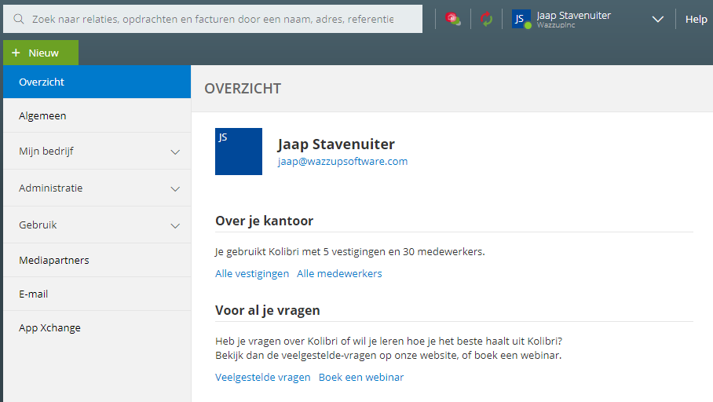This screenshot has height=402, width=713.
Task: Open Mediapartners in the sidebar
Action: 97,260
